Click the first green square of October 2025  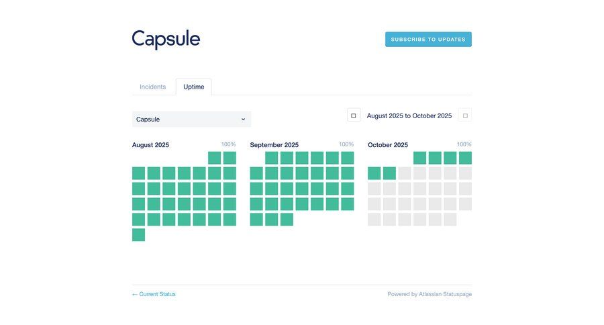[419, 158]
